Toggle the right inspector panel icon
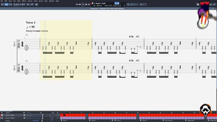The width and height of the screenshot is (217, 122). tap(11, 4)
